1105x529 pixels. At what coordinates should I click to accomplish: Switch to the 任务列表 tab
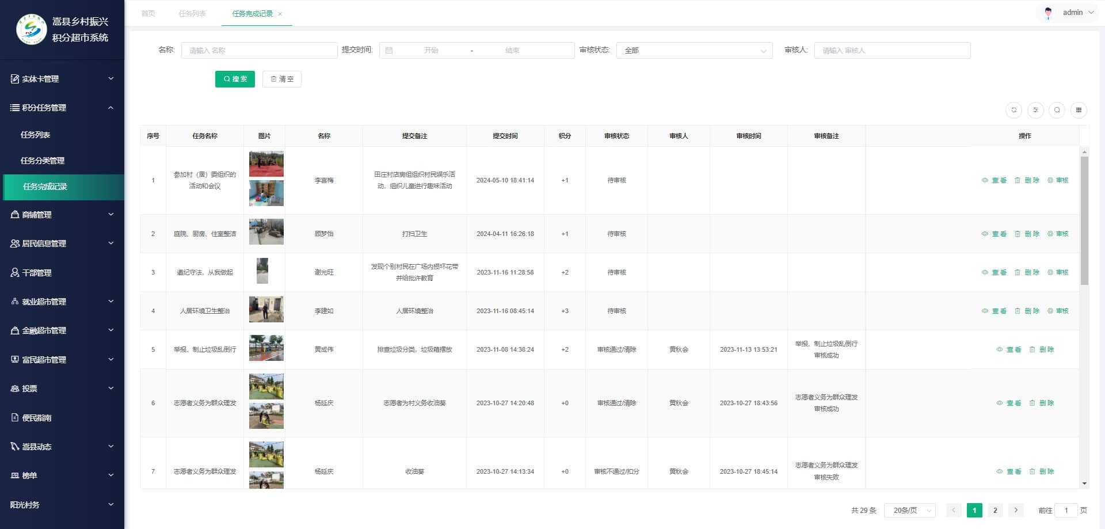[192, 14]
